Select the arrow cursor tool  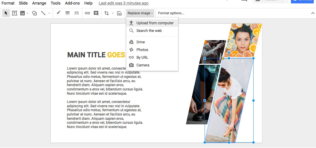tap(6, 13)
